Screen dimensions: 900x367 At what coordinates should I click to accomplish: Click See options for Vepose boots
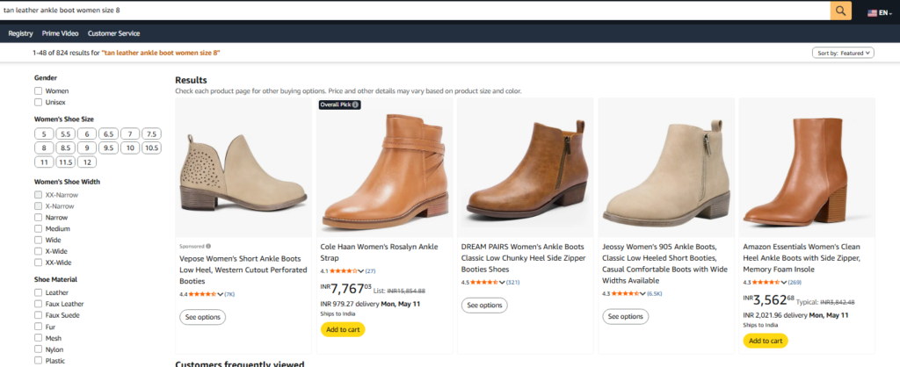click(203, 317)
